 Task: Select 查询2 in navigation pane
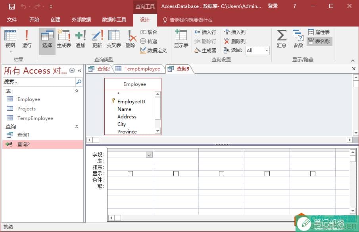pyautogui.click(x=42, y=145)
